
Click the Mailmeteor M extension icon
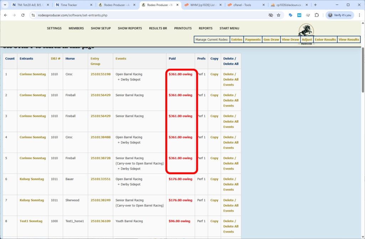[299, 15]
